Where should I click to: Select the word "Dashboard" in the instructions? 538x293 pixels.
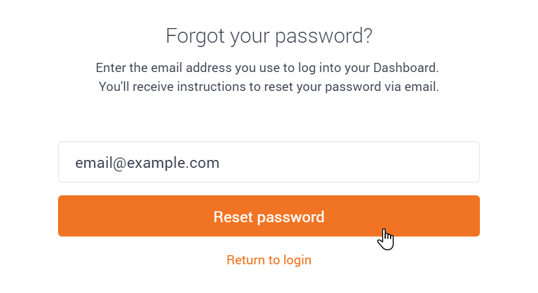pos(406,68)
